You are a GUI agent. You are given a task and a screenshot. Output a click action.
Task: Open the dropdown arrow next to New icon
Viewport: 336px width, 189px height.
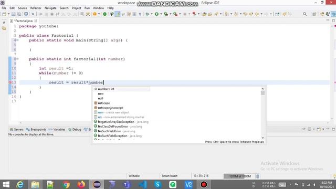point(8,14)
